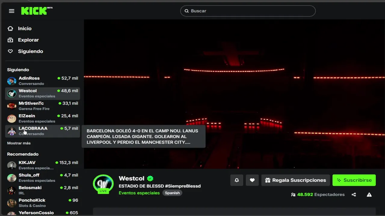This screenshot has width=385, height=216.
Task: Open PonchoKick channel
Action: pos(43,203)
